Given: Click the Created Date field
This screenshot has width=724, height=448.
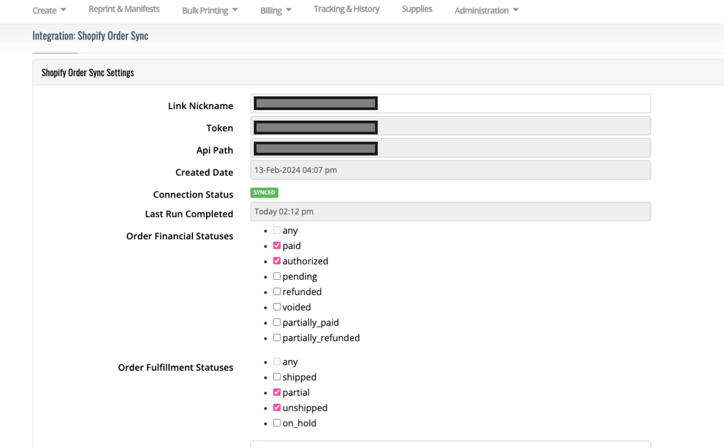Looking at the screenshot, I should coord(450,170).
